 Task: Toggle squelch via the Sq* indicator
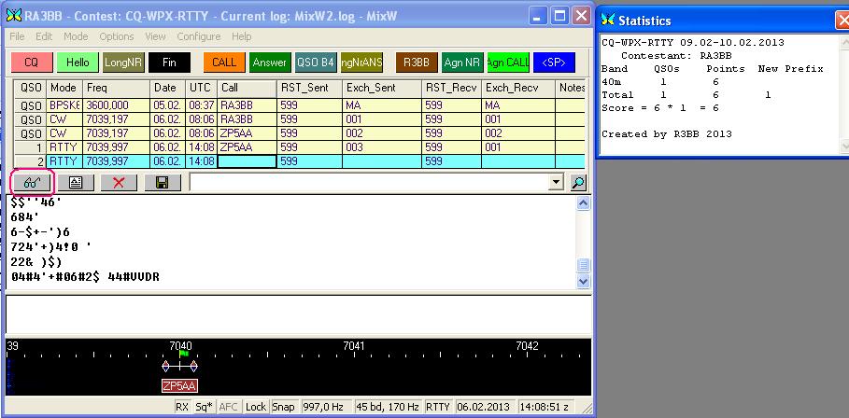tap(204, 407)
